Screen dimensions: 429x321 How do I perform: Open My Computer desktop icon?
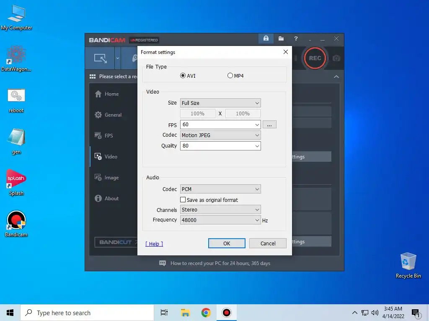(16, 18)
